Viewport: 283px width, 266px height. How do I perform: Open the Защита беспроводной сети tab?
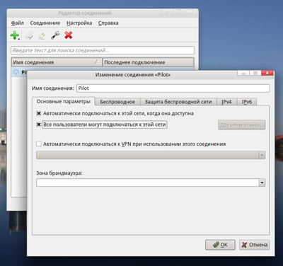[178, 102]
